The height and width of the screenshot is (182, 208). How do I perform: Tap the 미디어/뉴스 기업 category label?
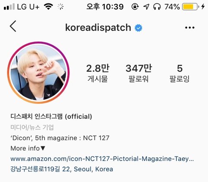32,128
